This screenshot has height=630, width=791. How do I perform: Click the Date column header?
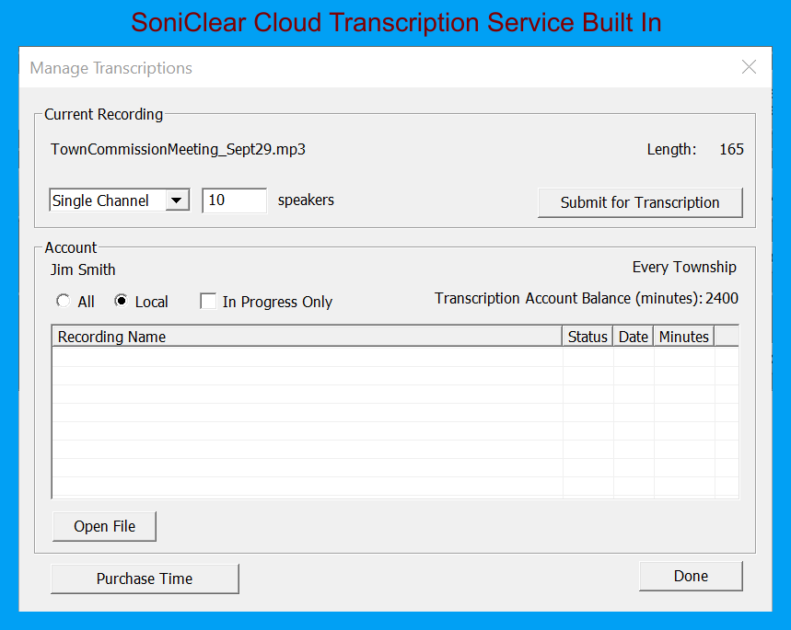[x=633, y=337]
